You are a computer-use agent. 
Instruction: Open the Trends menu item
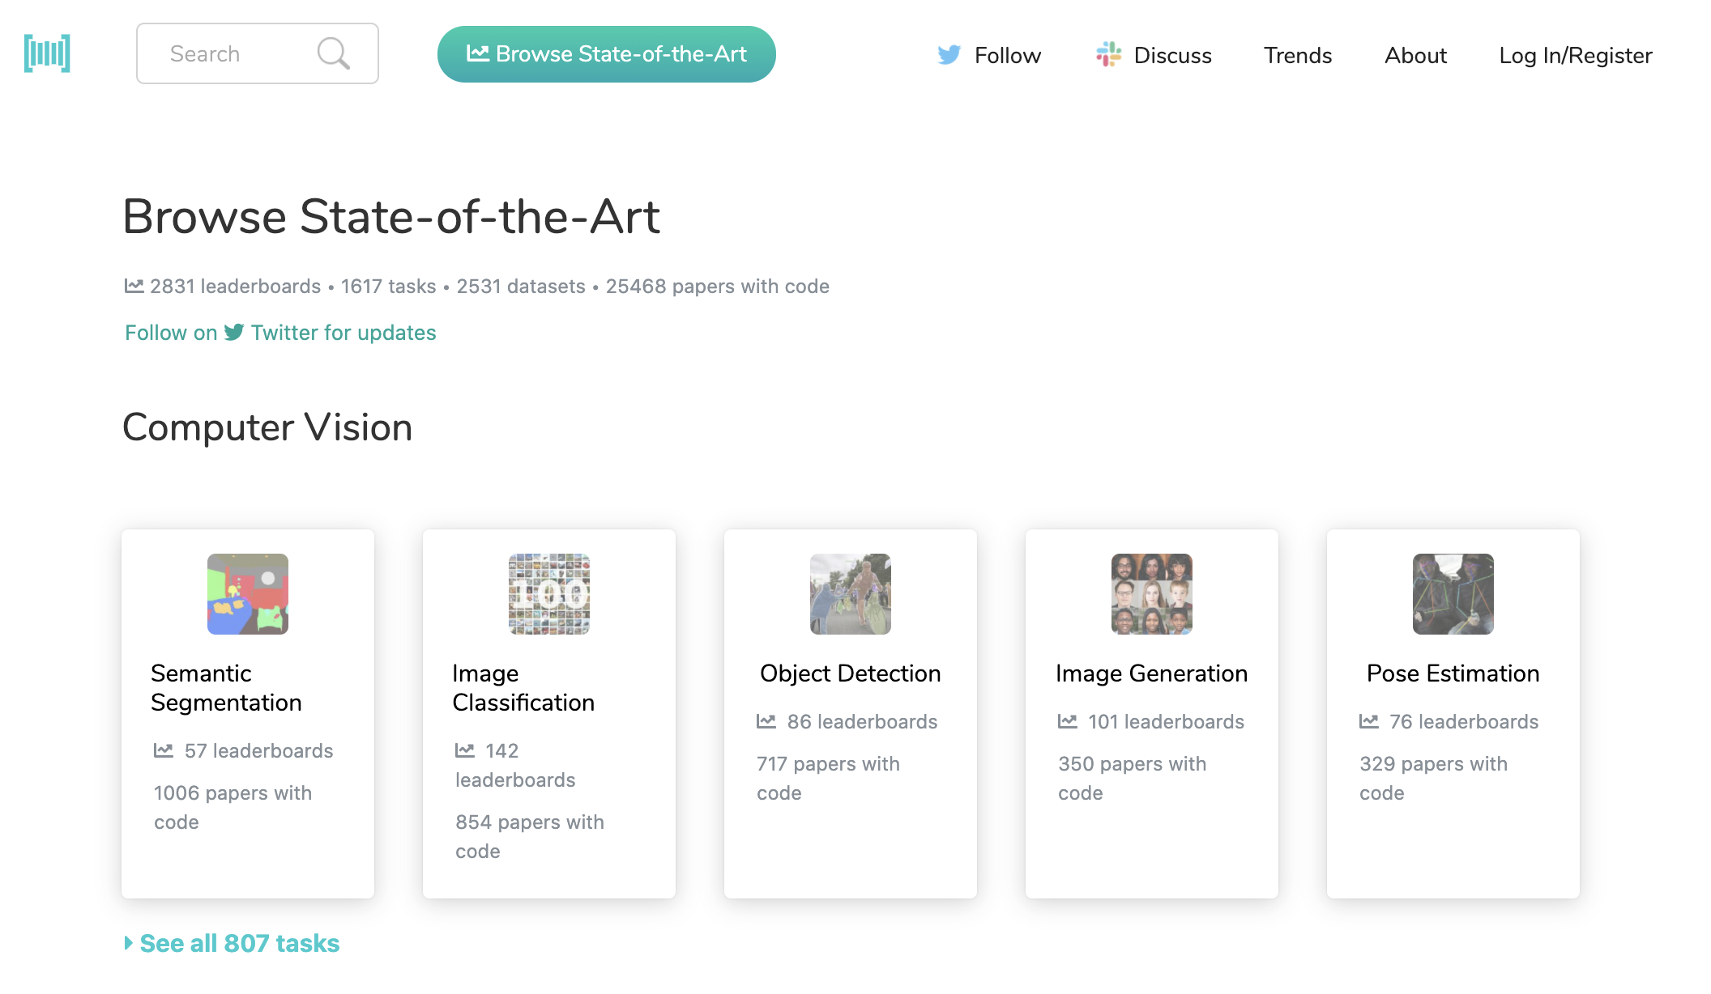(x=1298, y=55)
